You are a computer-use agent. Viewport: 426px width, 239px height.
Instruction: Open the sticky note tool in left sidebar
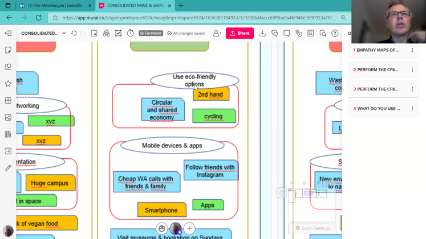tap(8, 50)
